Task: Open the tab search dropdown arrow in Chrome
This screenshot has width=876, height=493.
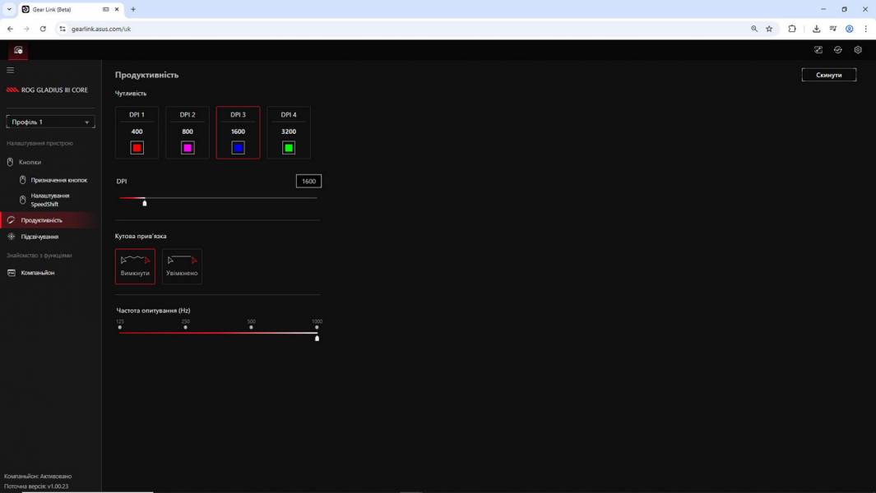Action: 9,9
